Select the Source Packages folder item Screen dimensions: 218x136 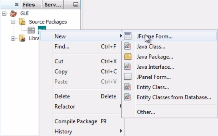pyautogui.click(x=48, y=22)
